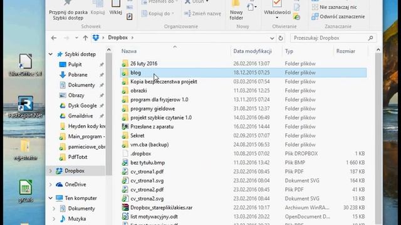Select bez tytułu.bmp file icon
This screenshot has height=225, width=401.
click(125, 162)
